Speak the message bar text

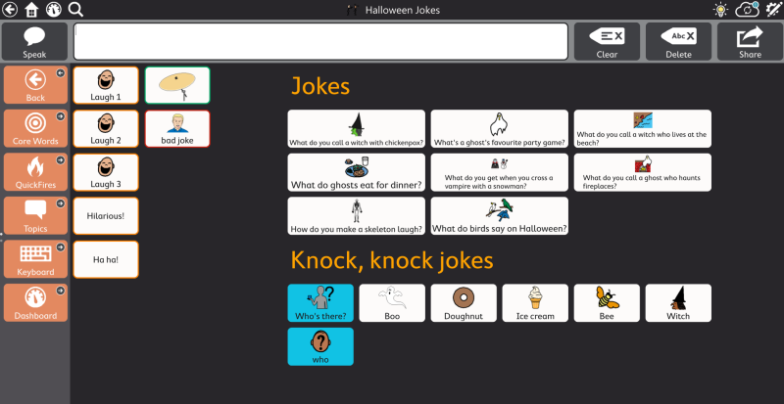tap(34, 41)
